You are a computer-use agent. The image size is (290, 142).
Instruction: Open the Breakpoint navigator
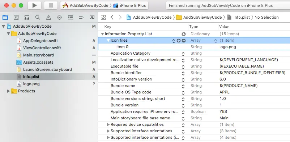81,18
